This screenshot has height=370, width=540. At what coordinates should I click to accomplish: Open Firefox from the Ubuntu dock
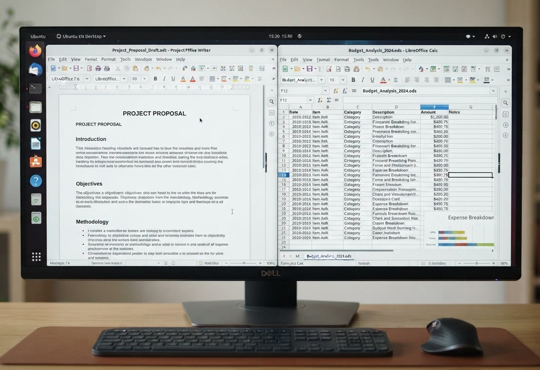[x=35, y=51]
